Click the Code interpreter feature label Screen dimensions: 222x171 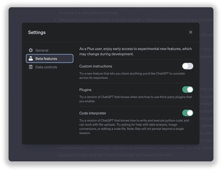(93, 113)
